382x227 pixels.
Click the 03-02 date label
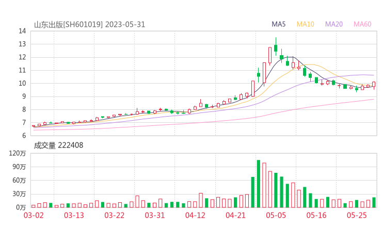coord(34,215)
